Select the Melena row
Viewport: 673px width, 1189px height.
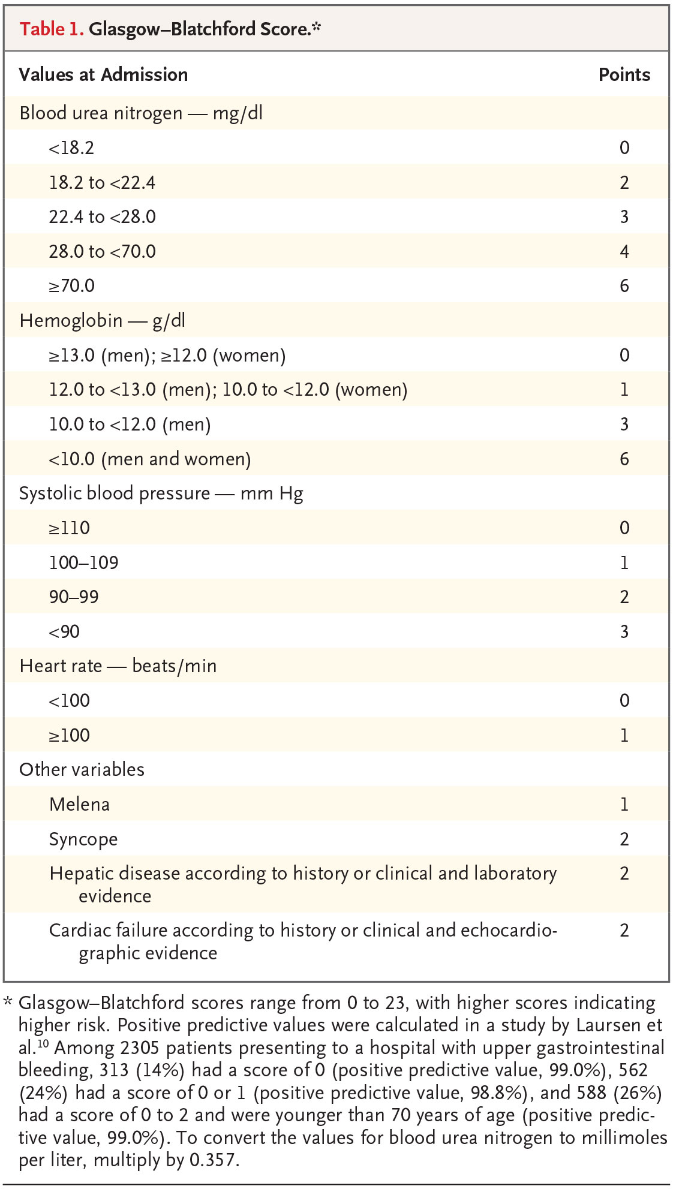click(336, 804)
